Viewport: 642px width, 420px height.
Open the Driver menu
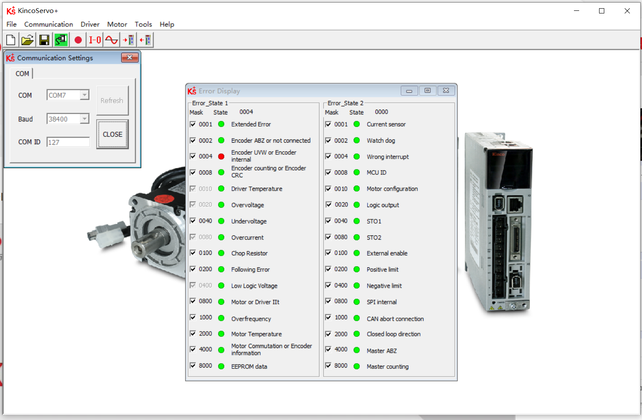[90, 24]
